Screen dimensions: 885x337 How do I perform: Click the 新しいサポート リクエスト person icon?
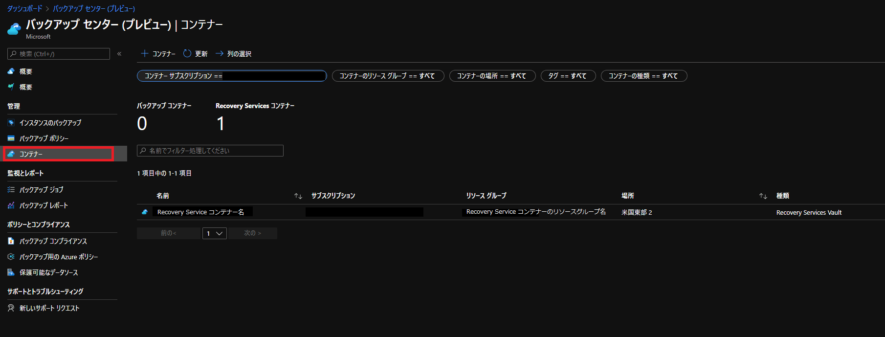tap(11, 308)
